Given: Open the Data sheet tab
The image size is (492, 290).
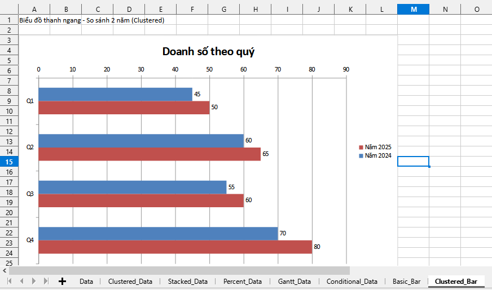Looking at the screenshot, I should pyautogui.click(x=86, y=282).
